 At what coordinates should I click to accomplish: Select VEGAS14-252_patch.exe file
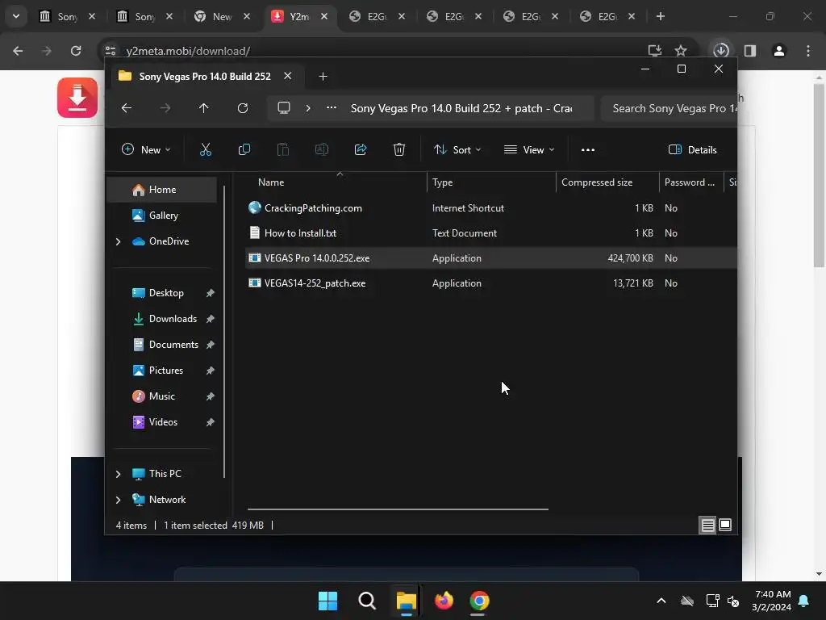(315, 283)
